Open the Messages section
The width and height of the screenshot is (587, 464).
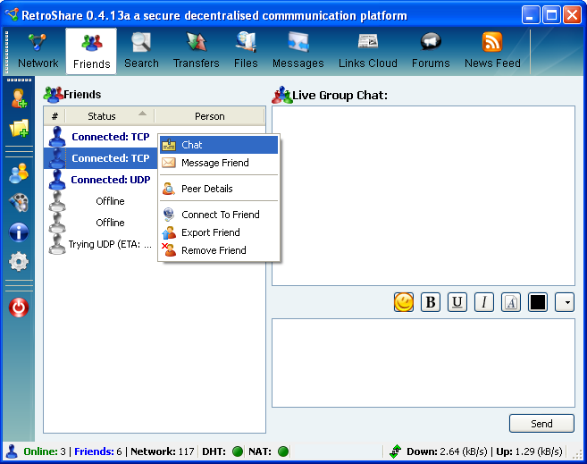[298, 51]
